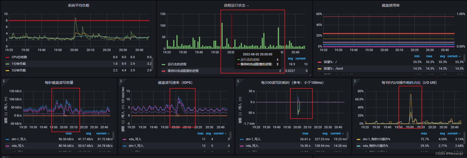Click resize handle of 进程运行状态 panel corner
Viewport: 467px width, 158px height.
coord(310,75)
